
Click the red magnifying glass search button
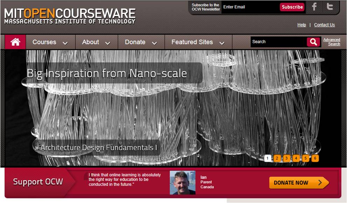(x=313, y=42)
